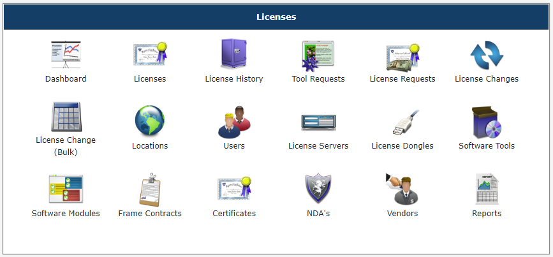Click the Software Modules label
553x257 pixels.
pyautogui.click(x=66, y=213)
